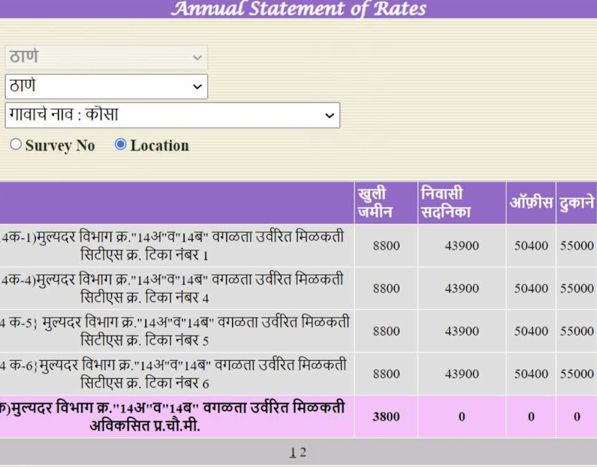The width and height of the screenshot is (597, 467).
Task: Click 8800 in the टिका नंबर 6 row
Action: (386, 374)
